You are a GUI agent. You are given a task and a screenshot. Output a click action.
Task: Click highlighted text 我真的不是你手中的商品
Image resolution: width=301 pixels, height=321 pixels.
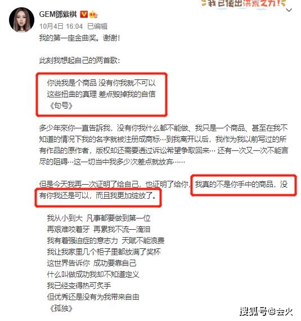pos(234,184)
